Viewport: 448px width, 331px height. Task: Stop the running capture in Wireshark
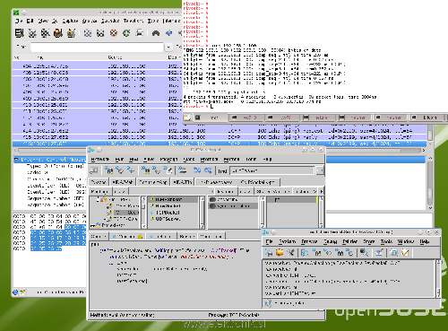click(x=58, y=33)
